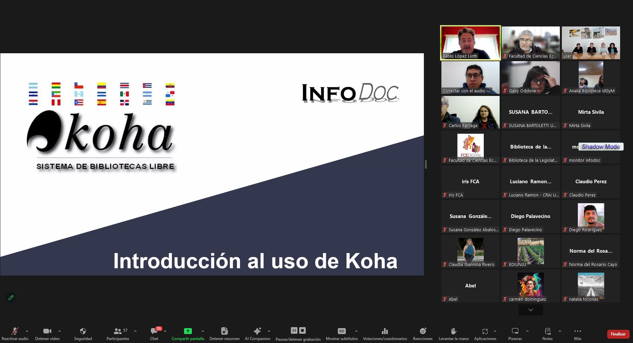Select the Diego Rodriguez participant tile
Image resolution: width=633 pixels, height=343 pixels.
tap(591, 217)
